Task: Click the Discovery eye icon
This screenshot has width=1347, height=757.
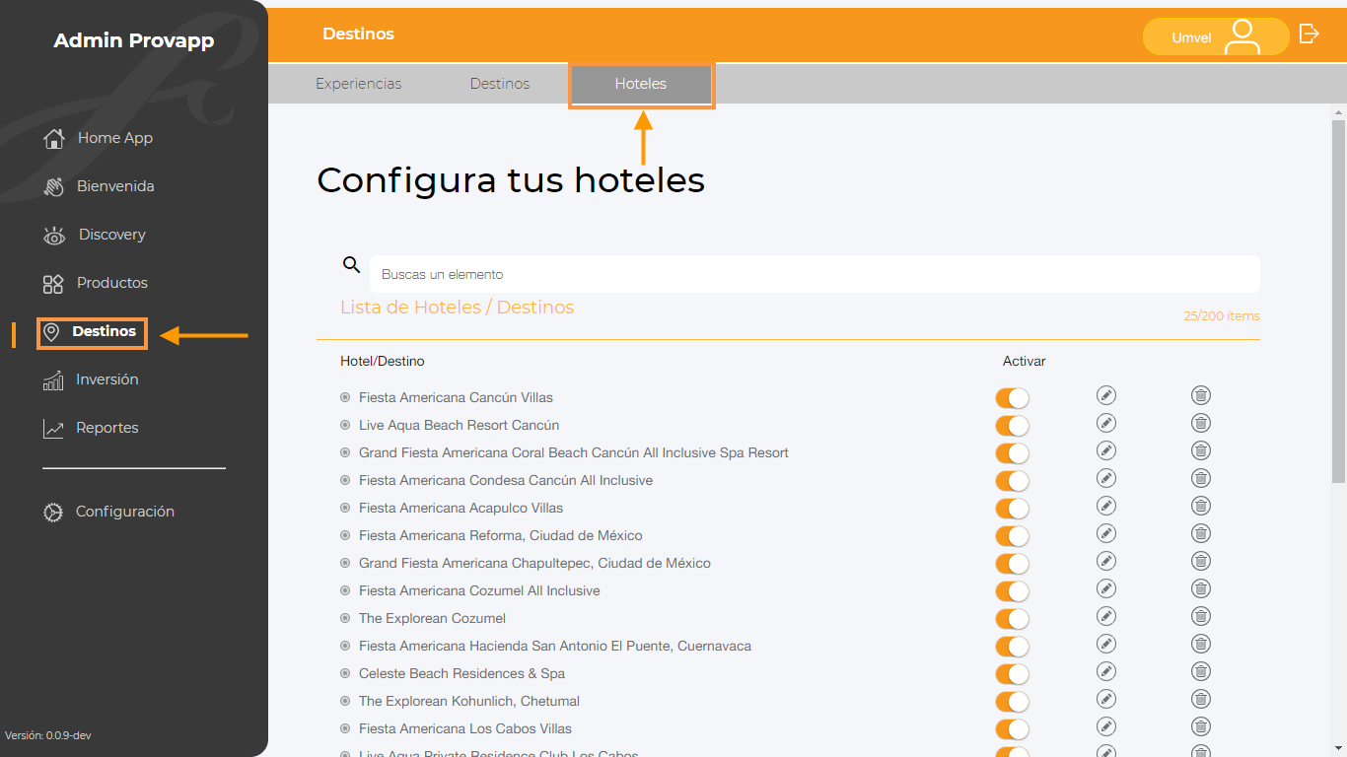Action: (x=53, y=235)
